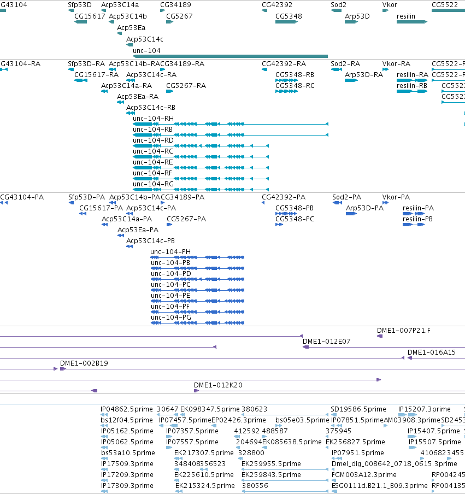The height and width of the screenshot is (494, 465).
Task: Select BAC clone DME1-007P21.F label
Action: click(404, 331)
